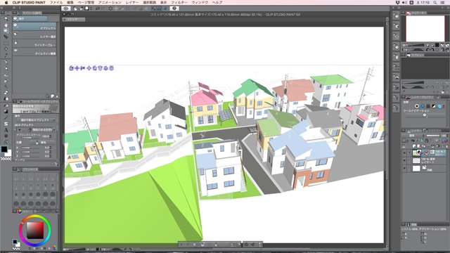
Task: Click the コミック canvas document tab
Action: (x=74, y=20)
